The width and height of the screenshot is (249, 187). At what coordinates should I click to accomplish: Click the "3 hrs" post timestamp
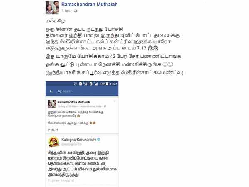point(66,11)
